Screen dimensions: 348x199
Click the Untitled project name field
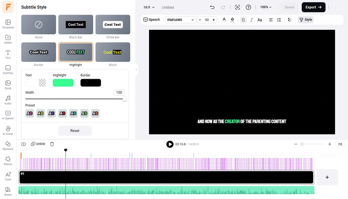tap(168, 7)
